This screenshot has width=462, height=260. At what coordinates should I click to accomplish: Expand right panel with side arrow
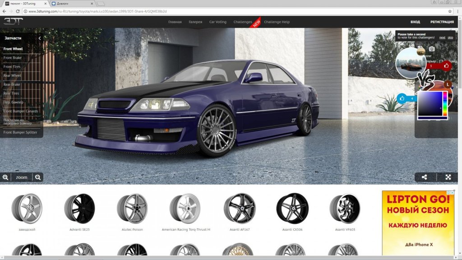(457, 87)
